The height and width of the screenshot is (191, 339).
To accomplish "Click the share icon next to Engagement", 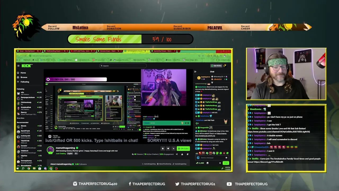I will click(177, 154).
